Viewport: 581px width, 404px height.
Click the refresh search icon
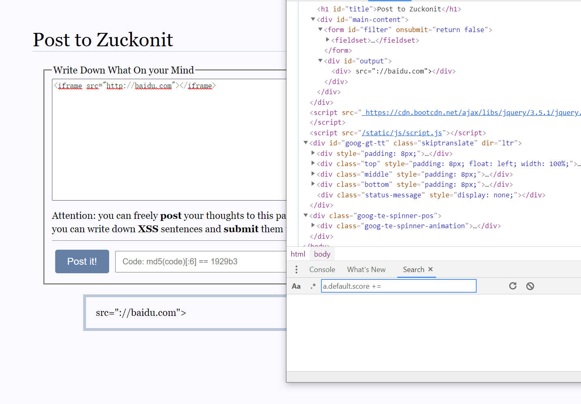(x=513, y=286)
